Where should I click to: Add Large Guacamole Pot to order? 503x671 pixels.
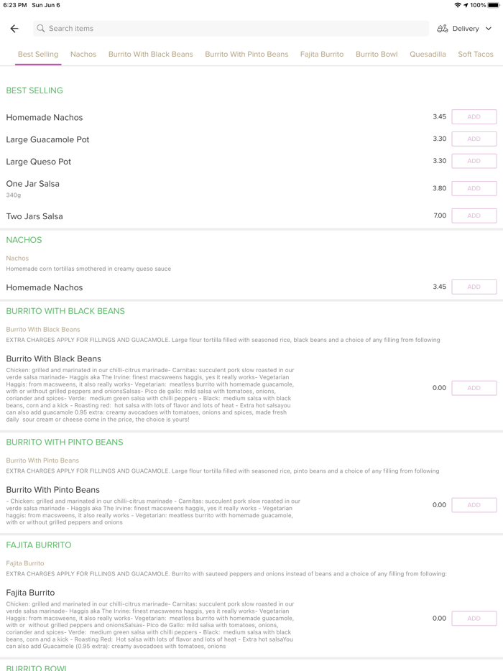(x=474, y=139)
